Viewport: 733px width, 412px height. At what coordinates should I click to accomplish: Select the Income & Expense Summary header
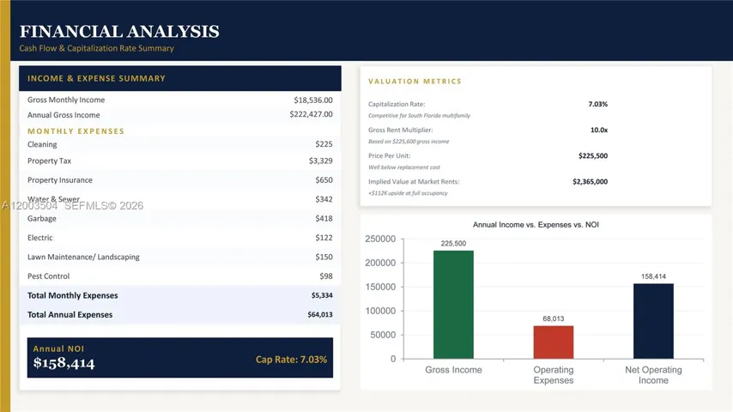(96, 78)
